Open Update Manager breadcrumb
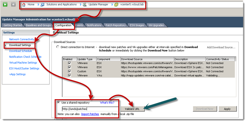247x123 pixels. click(98, 4)
